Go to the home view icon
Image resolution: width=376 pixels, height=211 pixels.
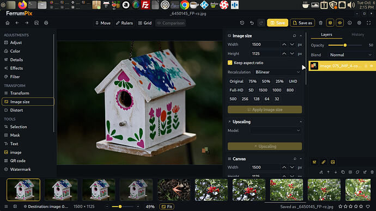8,23
